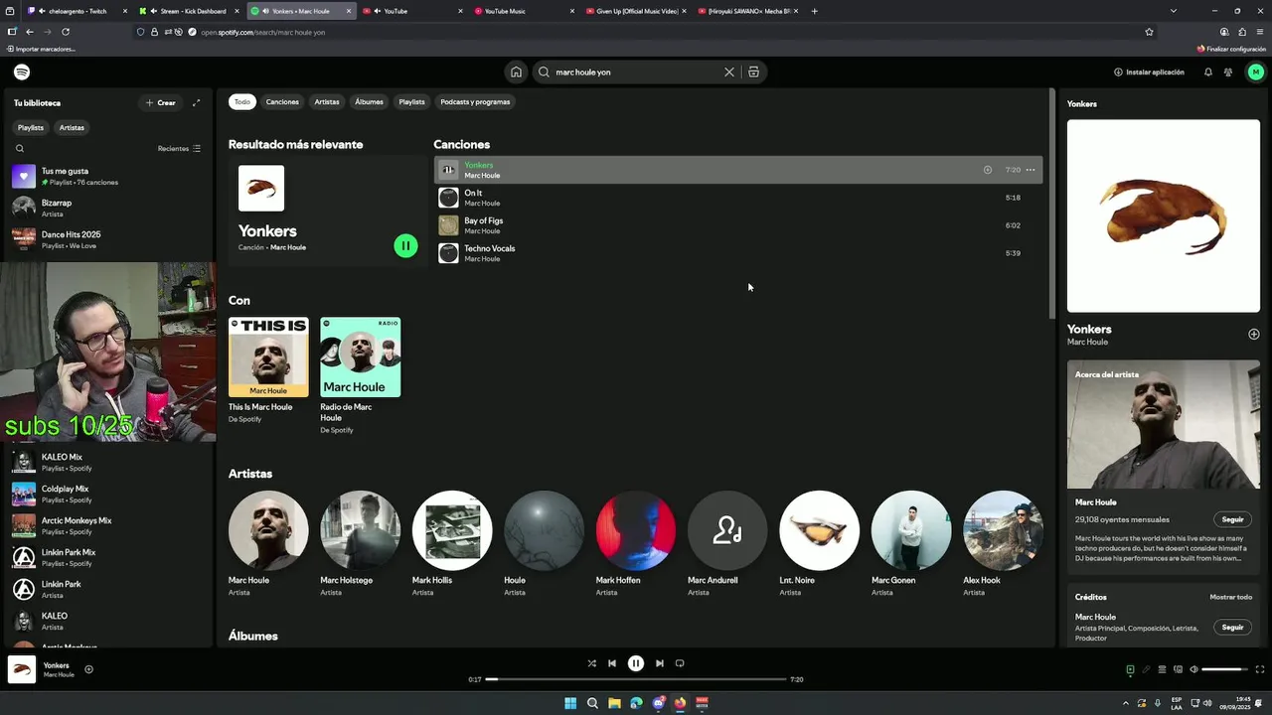Open more options for the Yonkers track row
1272x715 pixels.
[1031, 170]
